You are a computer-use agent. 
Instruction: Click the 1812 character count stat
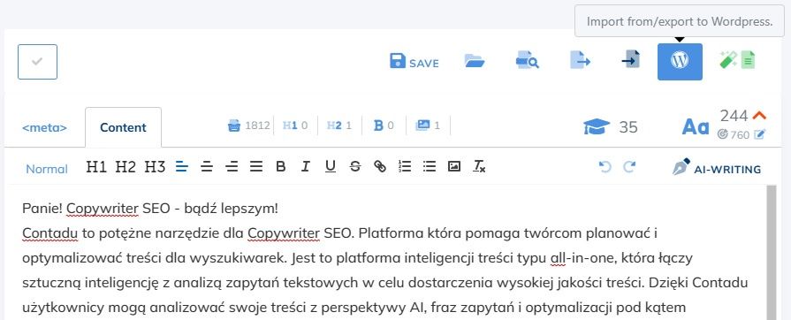click(x=248, y=126)
